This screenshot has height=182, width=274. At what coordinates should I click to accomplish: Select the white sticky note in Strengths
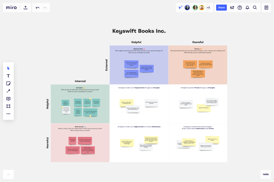(x=66, y=110)
